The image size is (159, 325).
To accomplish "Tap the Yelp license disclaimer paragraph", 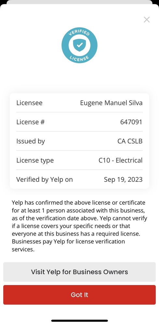I will click(x=79, y=226).
